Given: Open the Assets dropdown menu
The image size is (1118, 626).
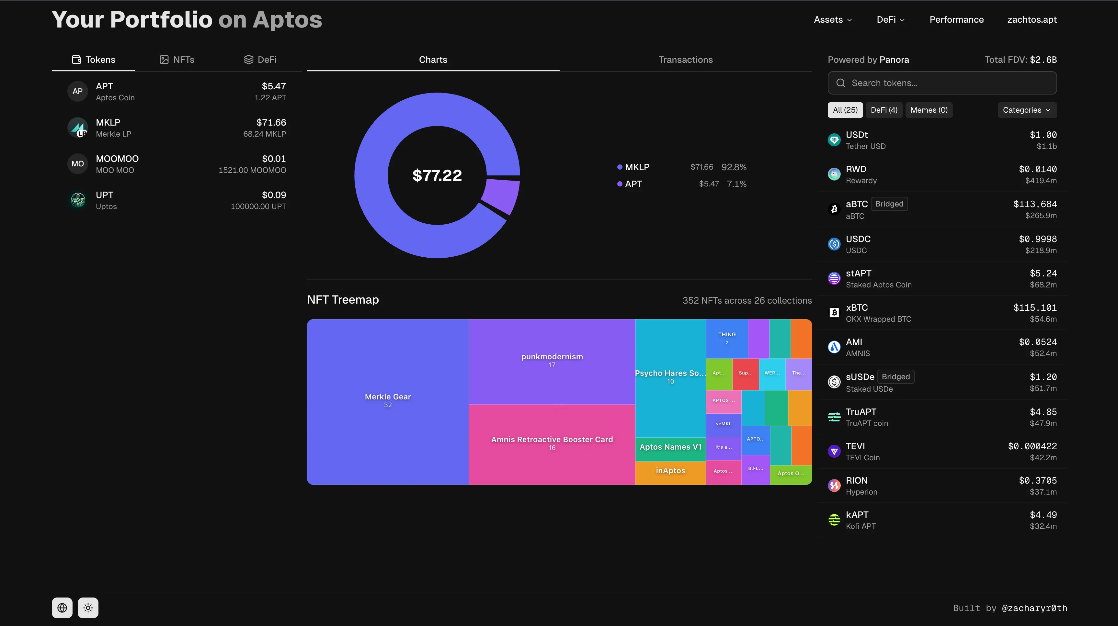Looking at the screenshot, I should click(832, 19).
